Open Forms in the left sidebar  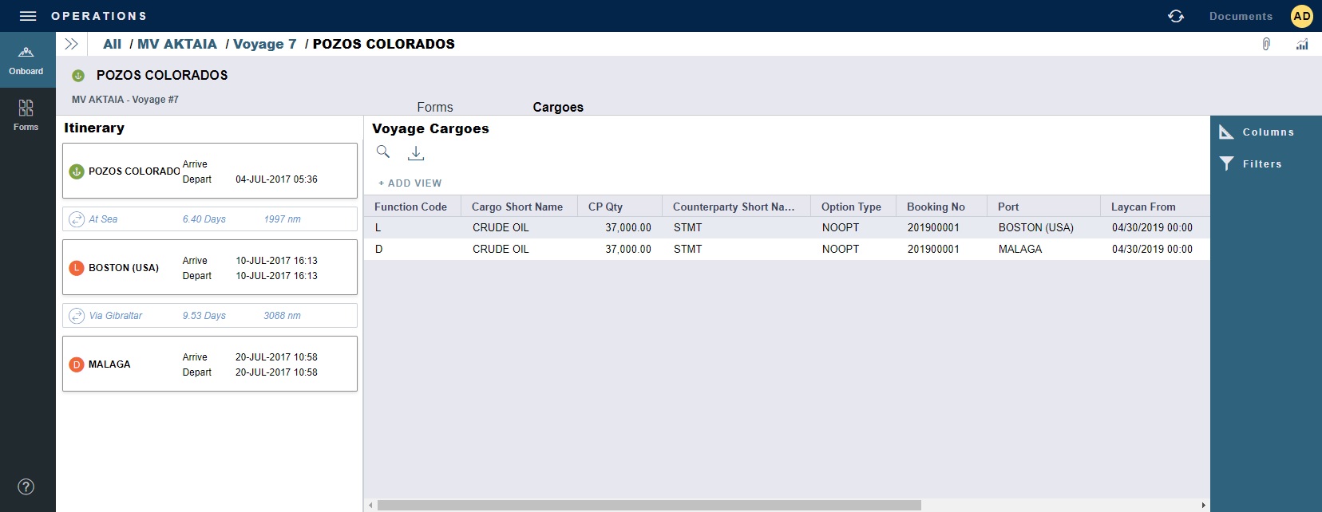tap(26, 115)
